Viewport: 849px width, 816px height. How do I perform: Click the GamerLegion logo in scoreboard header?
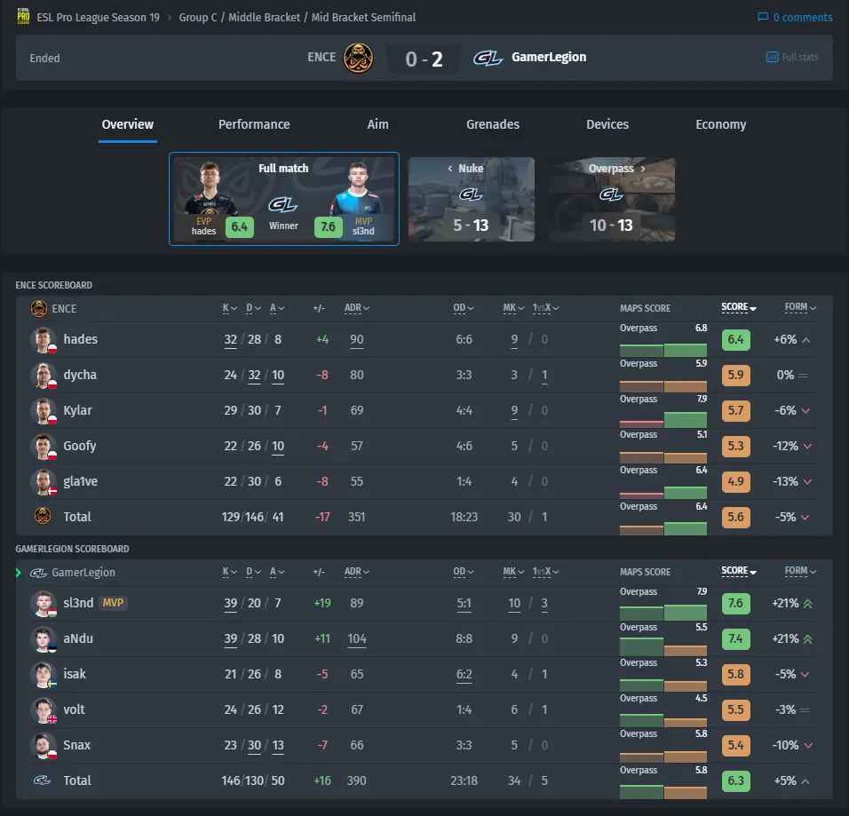[38, 573]
